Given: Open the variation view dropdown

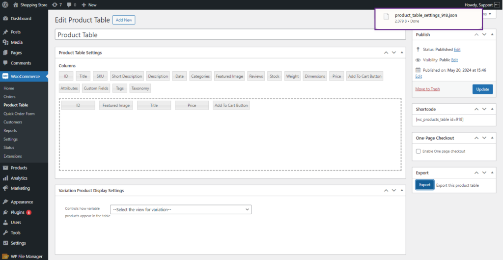Looking at the screenshot, I should tap(181, 209).
